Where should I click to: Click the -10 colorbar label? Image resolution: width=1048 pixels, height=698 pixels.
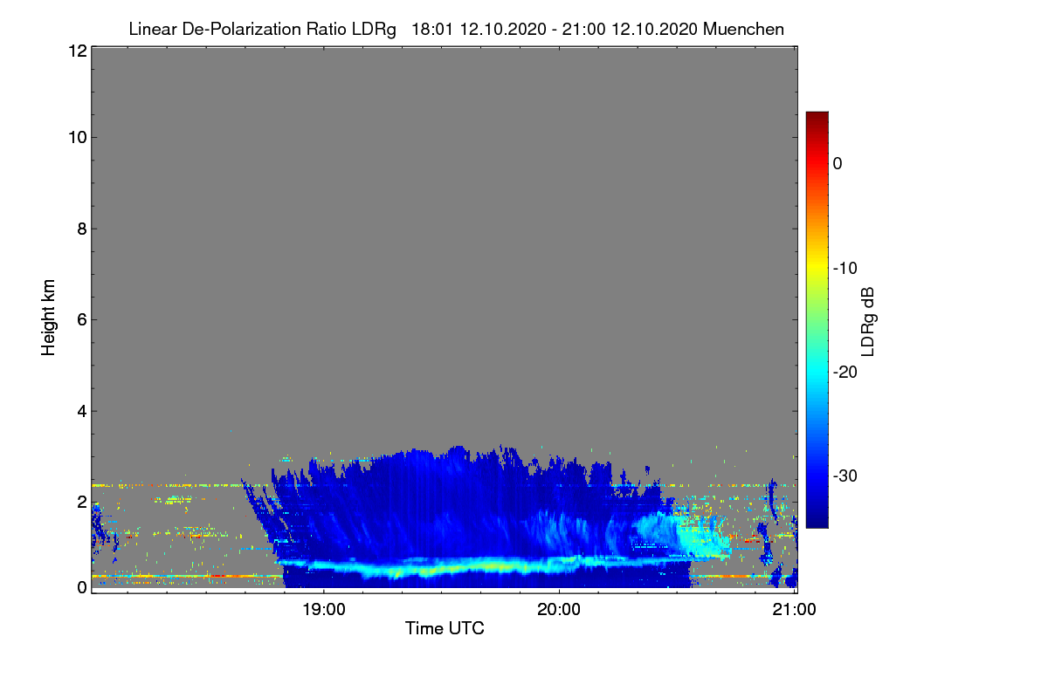click(x=844, y=268)
